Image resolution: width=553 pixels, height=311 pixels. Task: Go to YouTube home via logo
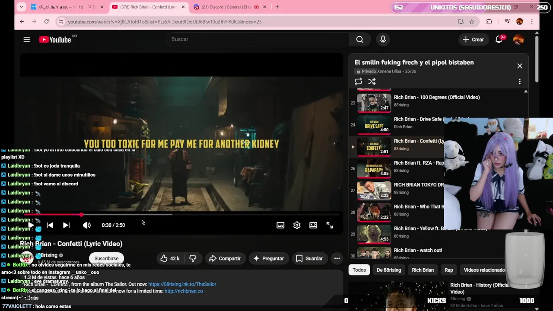pyautogui.click(x=55, y=40)
